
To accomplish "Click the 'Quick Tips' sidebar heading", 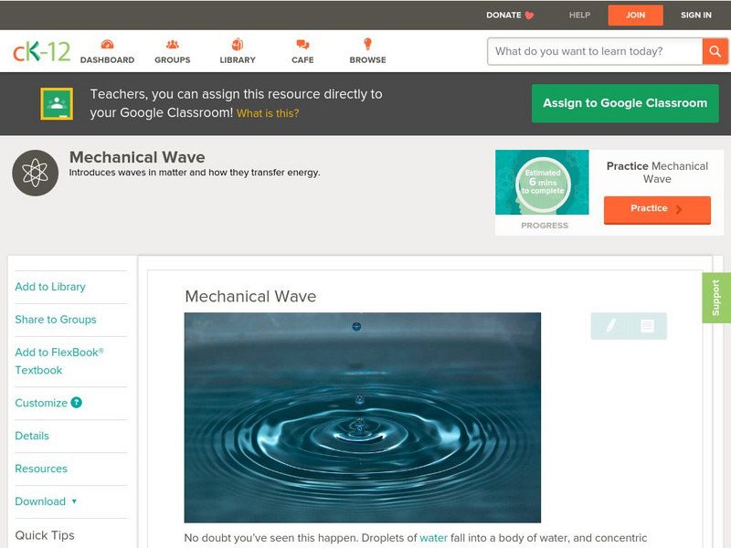I will coord(45,535).
